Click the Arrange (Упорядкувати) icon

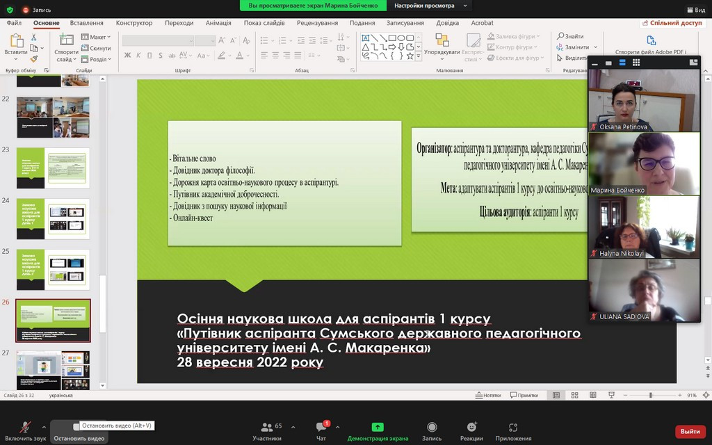pyautogui.click(x=442, y=40)
